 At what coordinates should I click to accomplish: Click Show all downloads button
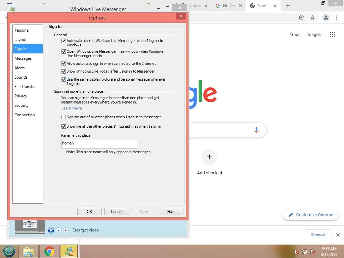click(318, 235)
